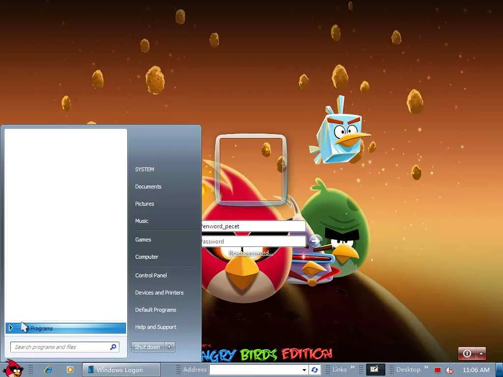Click the search magnifier icon
The width and height of the screenshot is (503, 377).
click(x=113, y=347)
